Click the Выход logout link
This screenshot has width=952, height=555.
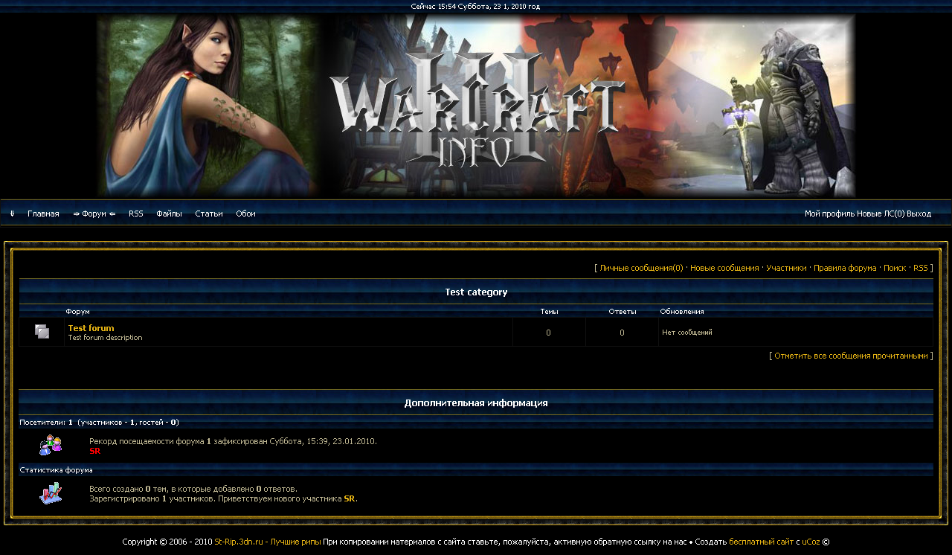(x=919, y=214)
